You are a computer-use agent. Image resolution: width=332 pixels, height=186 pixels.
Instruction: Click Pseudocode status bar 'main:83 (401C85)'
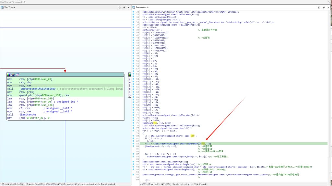click(x=160, y=184)
